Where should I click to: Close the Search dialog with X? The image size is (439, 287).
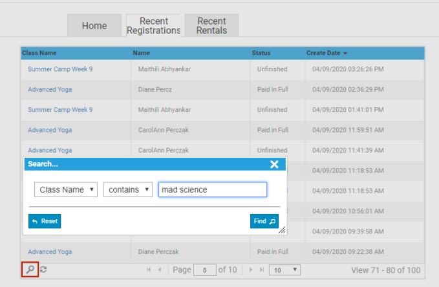274,164
